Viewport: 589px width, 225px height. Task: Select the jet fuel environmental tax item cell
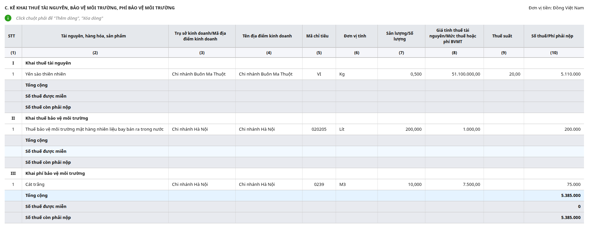[95, 129]
